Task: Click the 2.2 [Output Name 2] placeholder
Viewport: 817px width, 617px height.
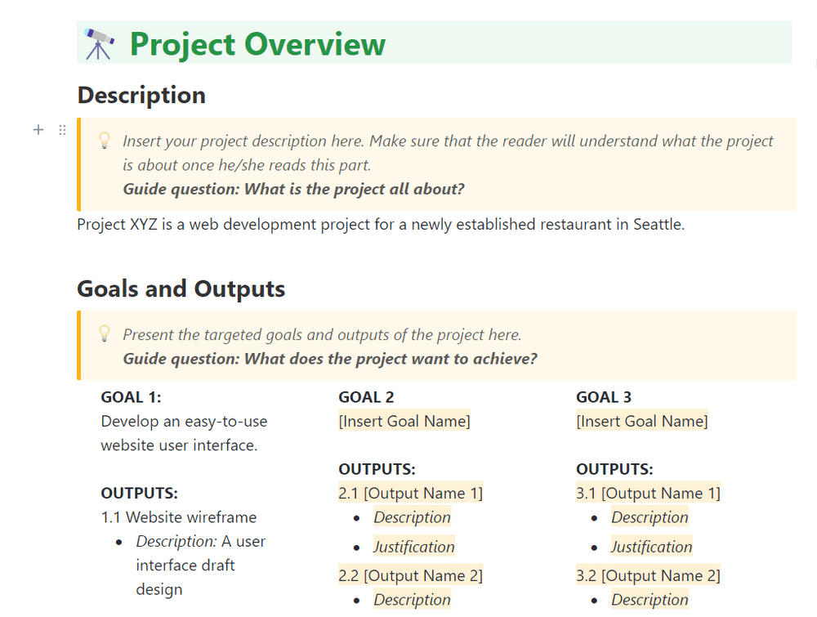Action: [x=410, y=575]
